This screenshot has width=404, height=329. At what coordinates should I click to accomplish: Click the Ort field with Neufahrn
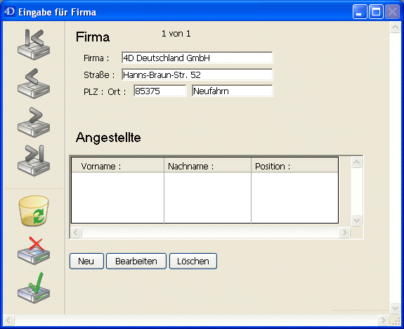click(x=232, y=91)
